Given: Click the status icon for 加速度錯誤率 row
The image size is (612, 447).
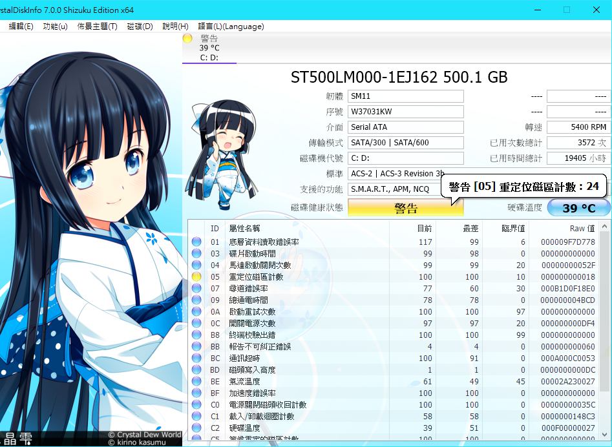Looking at the screenshot, I should [196, 393].
